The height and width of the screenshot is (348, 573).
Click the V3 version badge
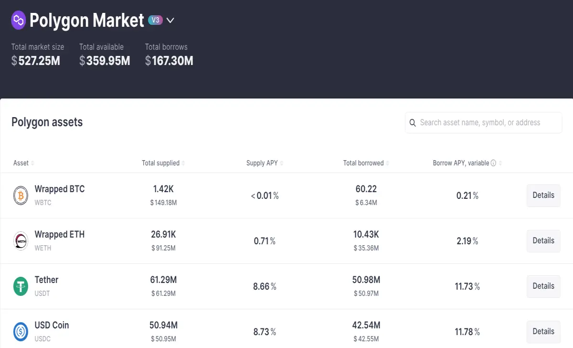[x=156, y=20]
